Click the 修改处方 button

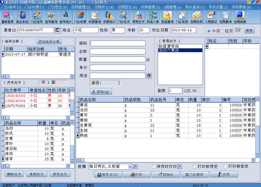(60, 174)
